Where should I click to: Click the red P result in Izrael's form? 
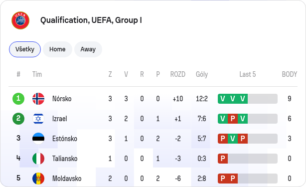coord(233,119)
